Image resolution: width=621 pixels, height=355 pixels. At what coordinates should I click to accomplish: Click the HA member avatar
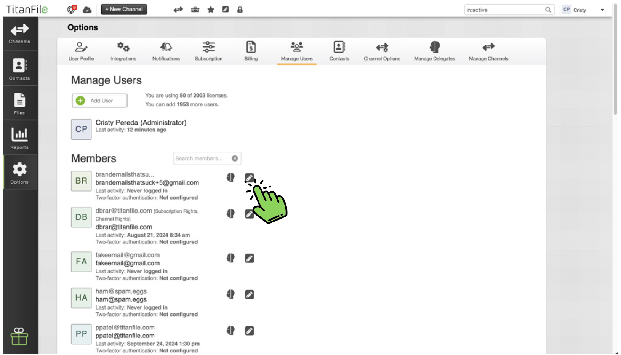tap(81, 298)
